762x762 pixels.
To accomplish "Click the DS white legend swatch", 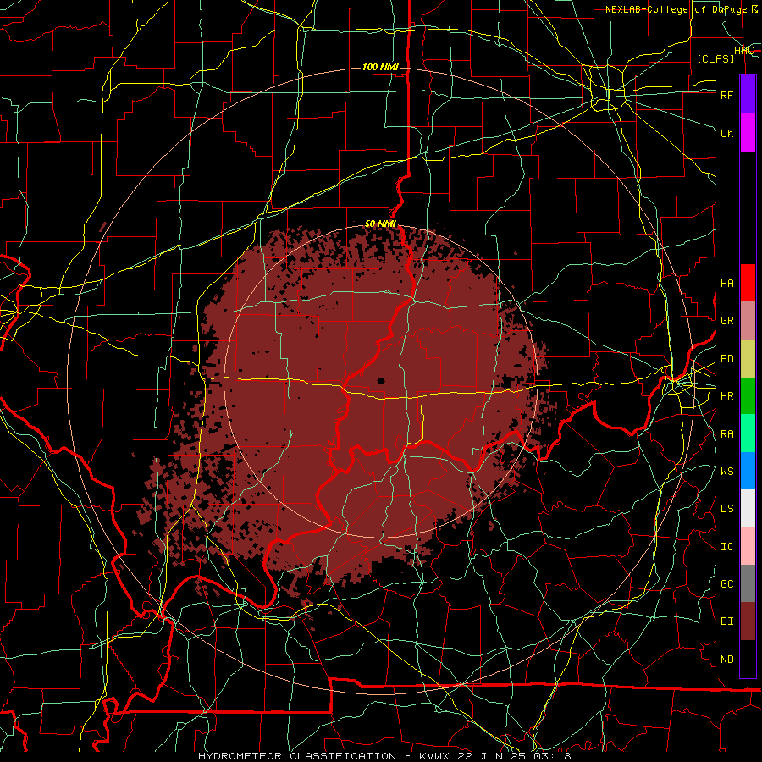I will pos(748,508).
